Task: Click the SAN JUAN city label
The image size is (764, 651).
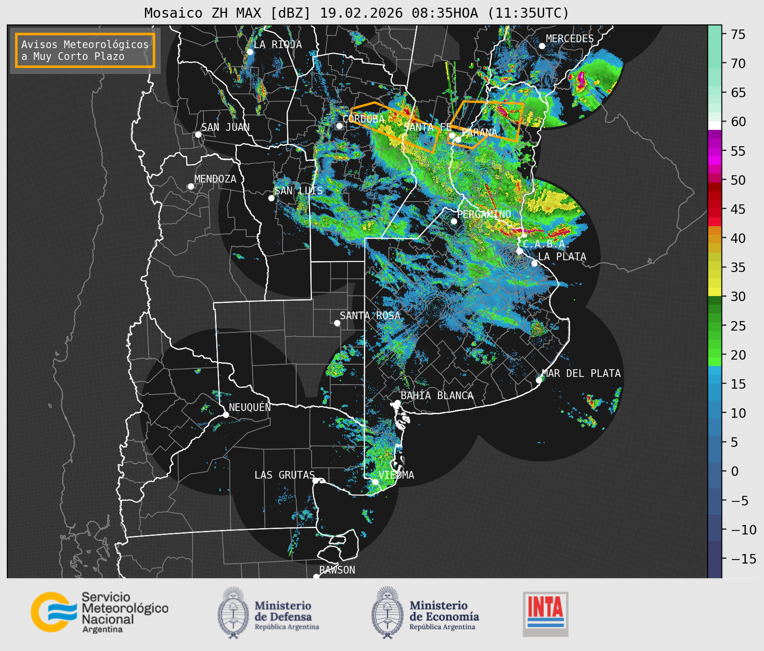Action: pos(225,127)
